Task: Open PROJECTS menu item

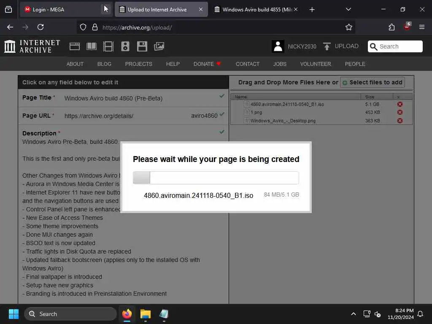Action: (138, 64)
